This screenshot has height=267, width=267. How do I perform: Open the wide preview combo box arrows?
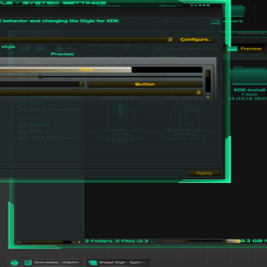[198, 93]
